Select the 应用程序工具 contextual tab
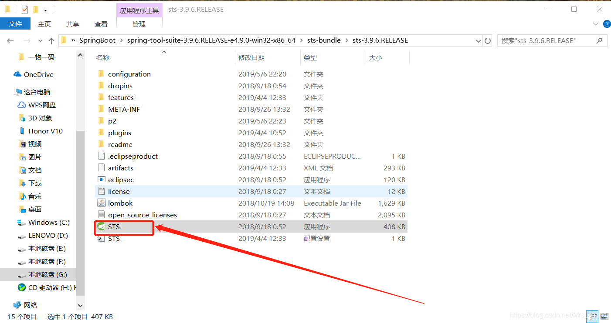Viewport: 611px width, 323px height. coord(139,10)
